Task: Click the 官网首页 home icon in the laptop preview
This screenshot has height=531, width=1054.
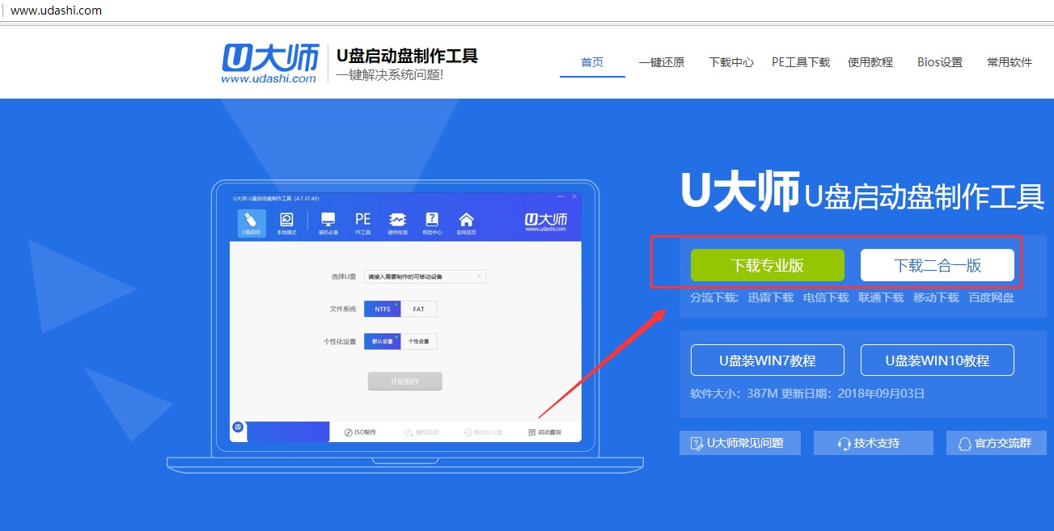Action: coord(466,223)
